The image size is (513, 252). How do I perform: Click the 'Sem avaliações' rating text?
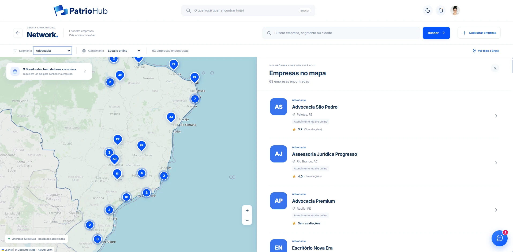tap(309, 223)
